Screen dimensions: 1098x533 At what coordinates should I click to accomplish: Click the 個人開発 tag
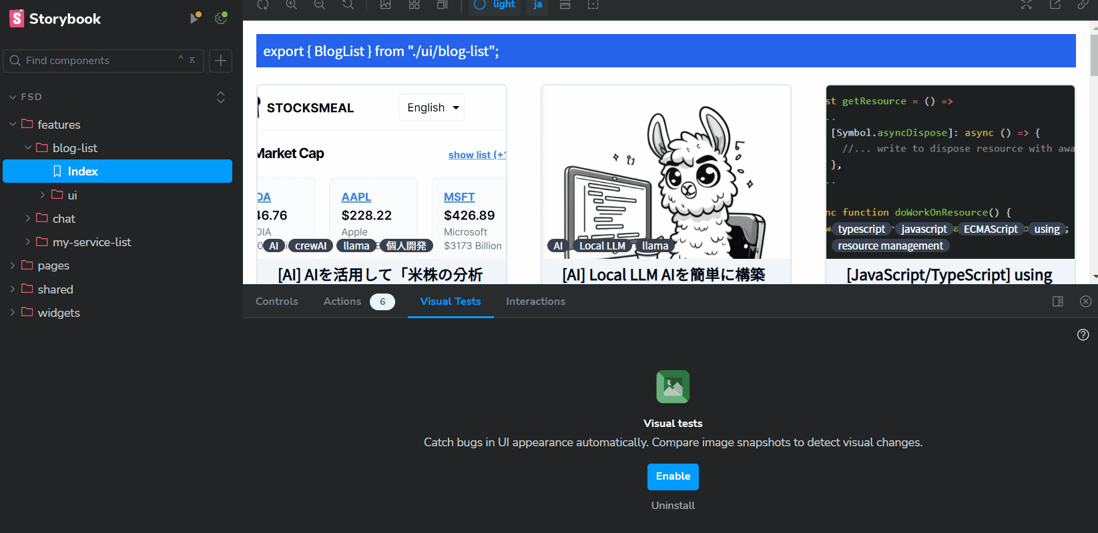point(406,246)
